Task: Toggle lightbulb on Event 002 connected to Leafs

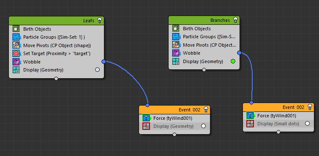Action: 206,109
